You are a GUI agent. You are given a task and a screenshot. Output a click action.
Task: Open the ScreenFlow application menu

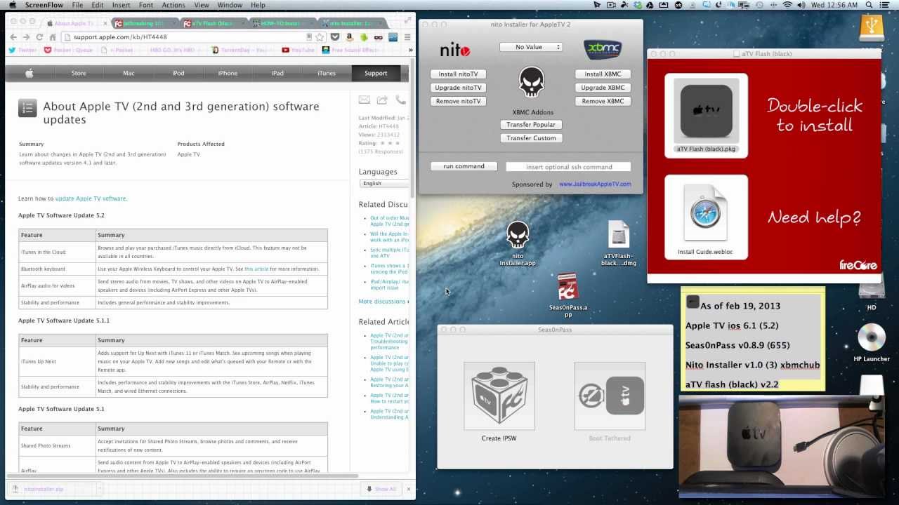coord(44,5)
